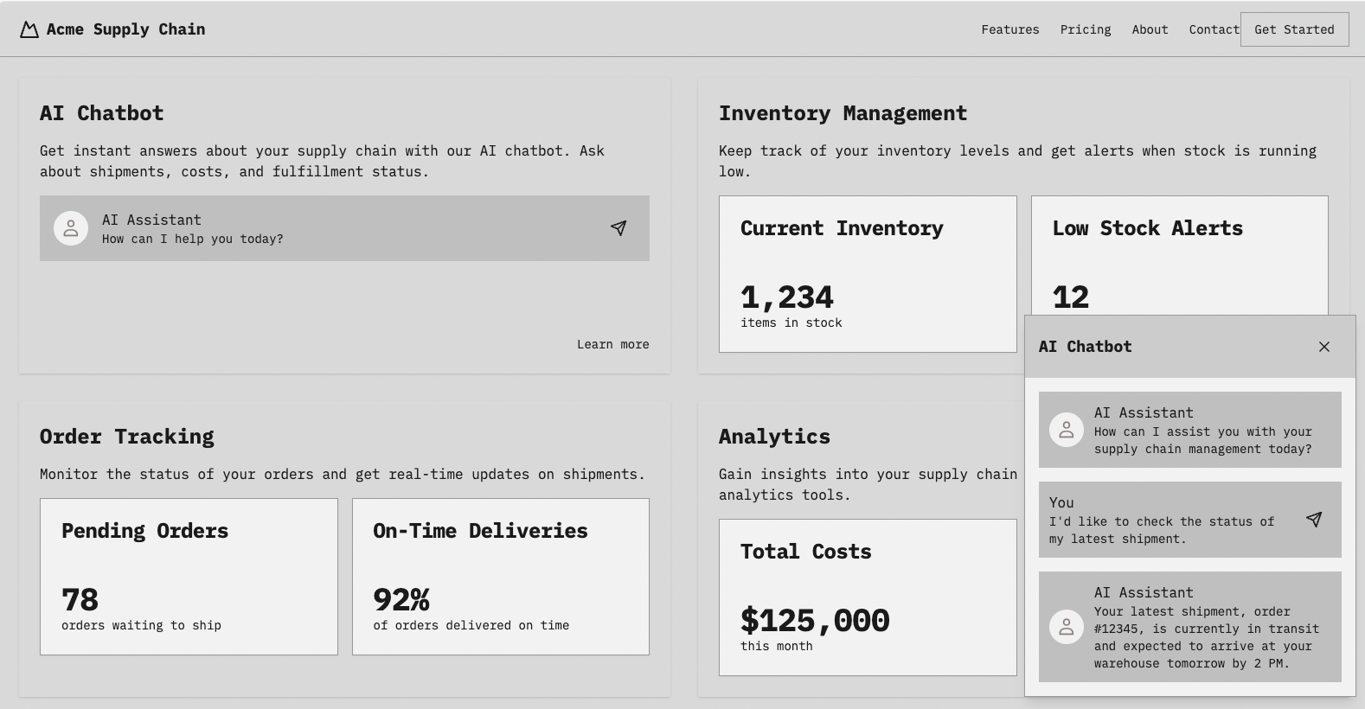Image resolution: width=1365 pixels, height=709 pixels.
Task: Open the On-Time Deliveries card
Action: click(x=501, y=577)
